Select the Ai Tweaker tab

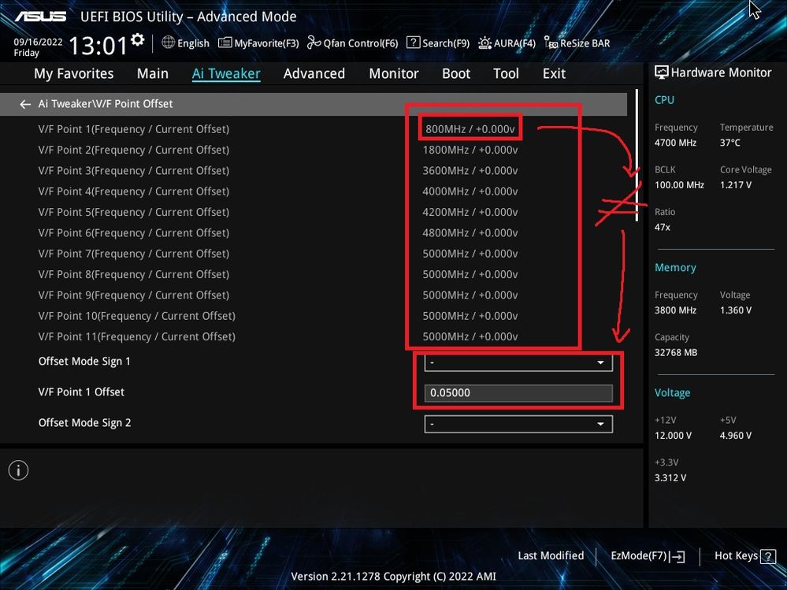226,74
